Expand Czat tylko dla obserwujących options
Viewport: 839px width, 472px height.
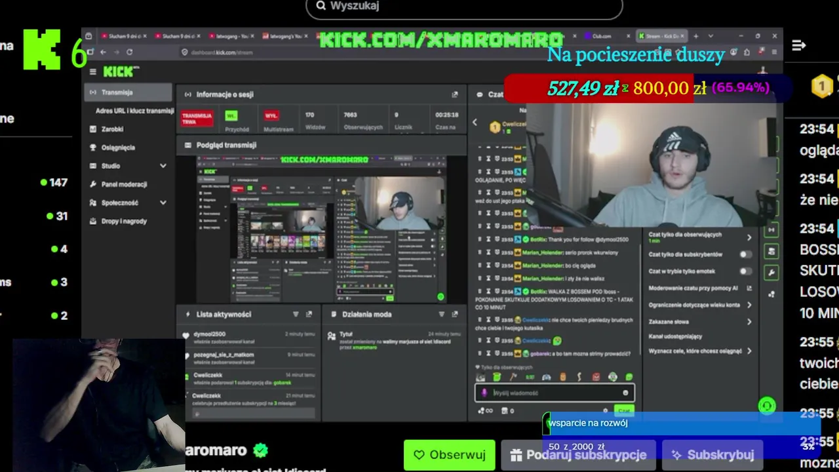coord(749,237)
